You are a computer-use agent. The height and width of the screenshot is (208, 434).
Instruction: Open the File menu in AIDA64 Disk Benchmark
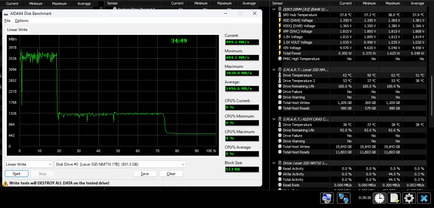coord(8,21)
